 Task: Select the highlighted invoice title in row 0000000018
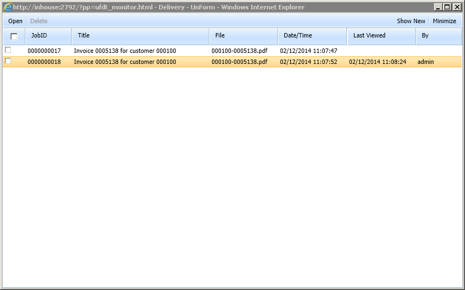click(125, 62)
